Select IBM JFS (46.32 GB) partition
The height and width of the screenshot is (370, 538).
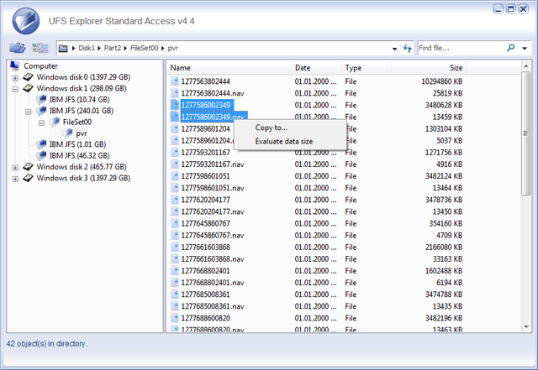(x=79, y=155)
